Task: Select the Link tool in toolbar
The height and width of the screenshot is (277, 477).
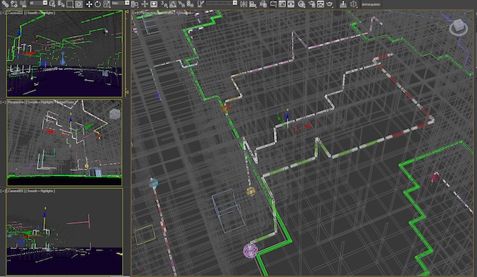Action: (5, 4)
